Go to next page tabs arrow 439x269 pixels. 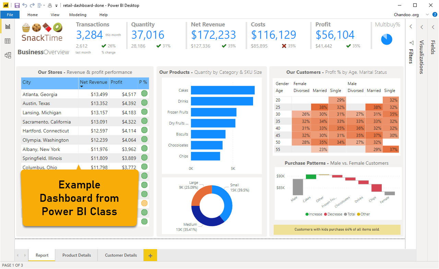click(24, 255)
